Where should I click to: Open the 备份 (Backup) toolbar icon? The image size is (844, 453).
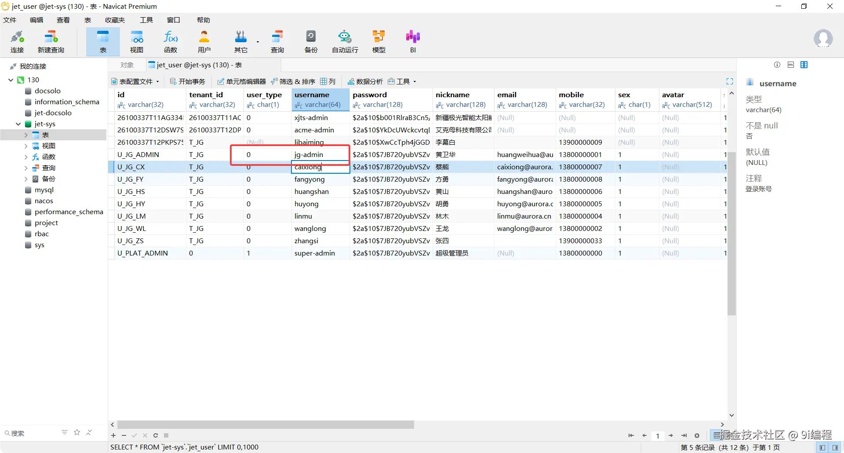(x=311, y=42)
